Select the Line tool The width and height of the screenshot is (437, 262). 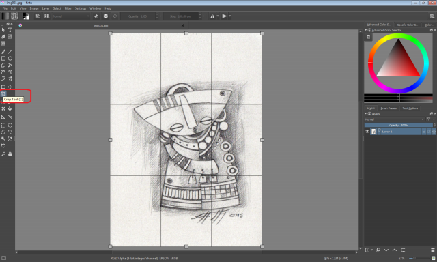coord(10,51)
